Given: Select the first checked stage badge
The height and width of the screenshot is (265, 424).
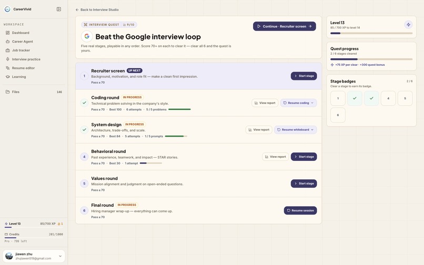Looking at the screenshot, I should (355, 98).
